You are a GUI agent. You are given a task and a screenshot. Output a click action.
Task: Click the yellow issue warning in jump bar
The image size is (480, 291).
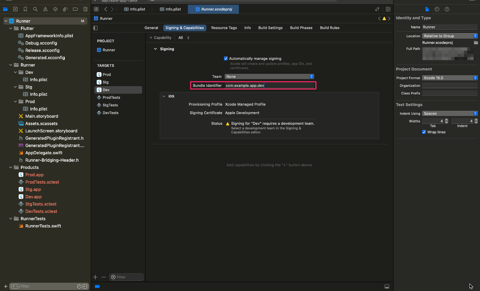coord(384,18)
